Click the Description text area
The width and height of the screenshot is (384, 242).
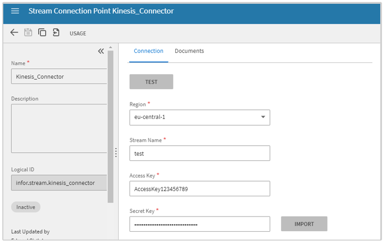tap(59, 128)
